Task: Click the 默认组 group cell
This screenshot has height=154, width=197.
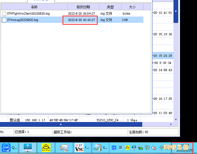Action: point(15,120)
